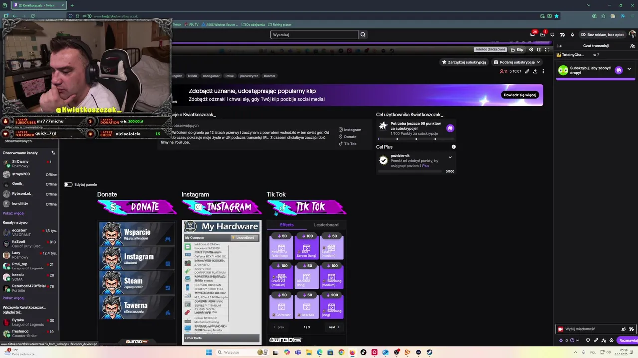Expand the październik Plus goal chevron

(450, 157)
